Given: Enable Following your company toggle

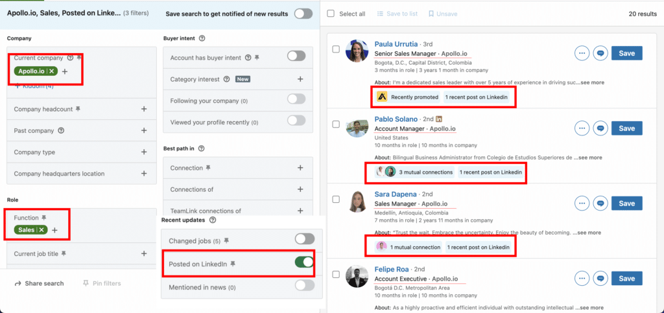Looking at the screenshot, I should [296, 99].
